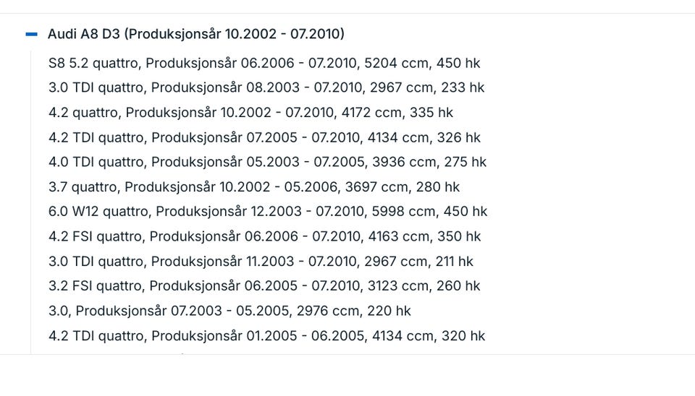This screenshot has height=396, width=695.
Task: Pick 4.2 TDI quattro 326 hk row
Action: click(265, 137)
